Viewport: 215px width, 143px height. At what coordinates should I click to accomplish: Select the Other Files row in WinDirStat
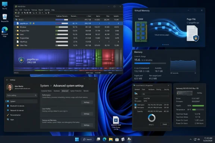[68, 45]
